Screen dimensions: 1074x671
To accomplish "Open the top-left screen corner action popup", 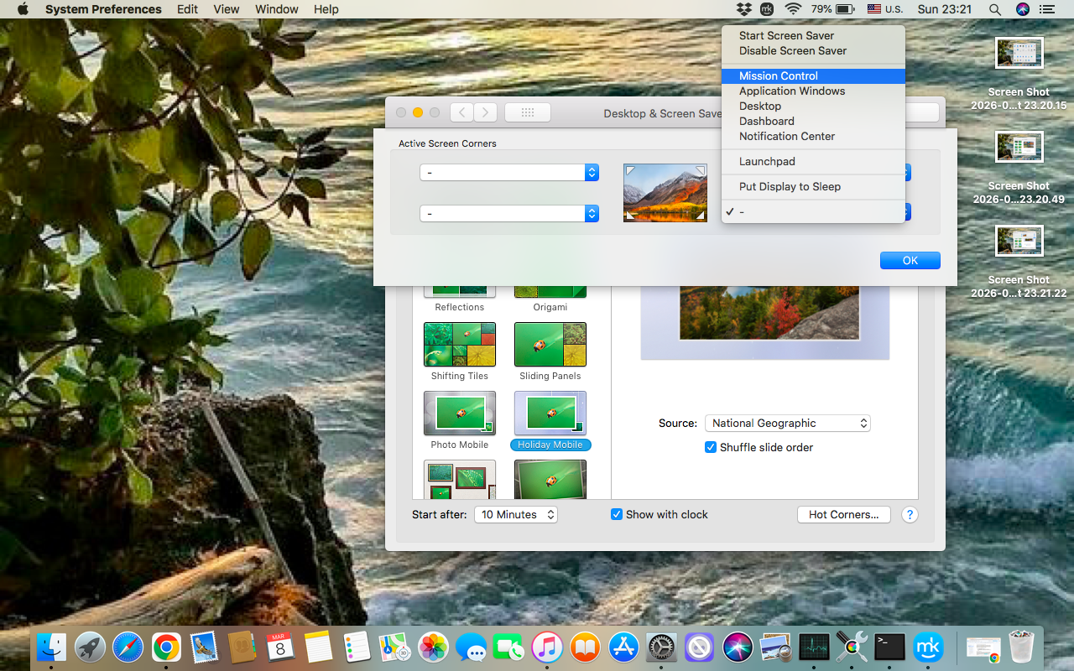I will tap(508, 172).
